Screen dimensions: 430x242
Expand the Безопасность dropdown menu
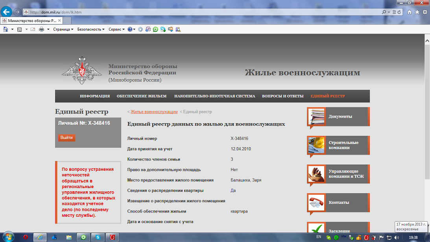[90, 29]
